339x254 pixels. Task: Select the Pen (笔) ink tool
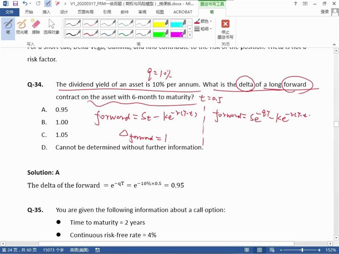click(x=8, y=27)
